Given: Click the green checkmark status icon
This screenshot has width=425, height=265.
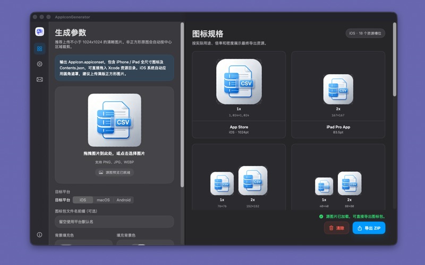Looking at the screenshot, I should tap(321, 216).
